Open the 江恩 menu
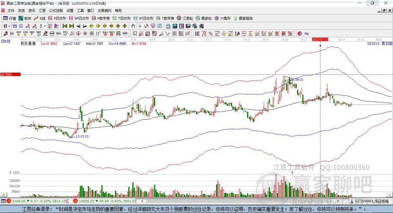This screenshot has height=213, width=393. click(x=42, y=10)
